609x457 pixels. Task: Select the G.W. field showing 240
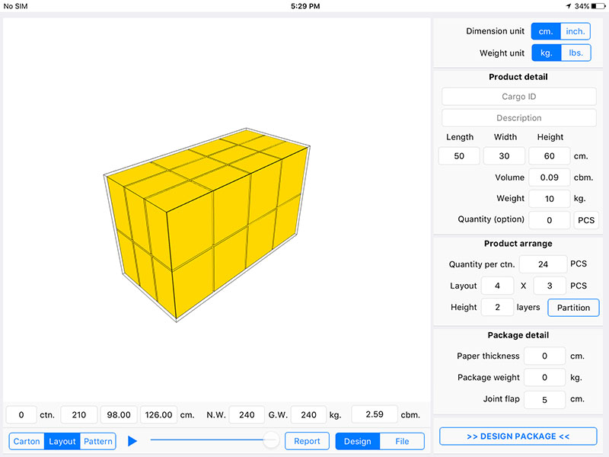coord(308,415)
